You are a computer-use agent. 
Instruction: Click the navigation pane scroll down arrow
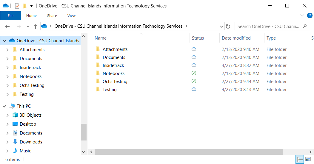pyautogui.click(x=84, y=152)
